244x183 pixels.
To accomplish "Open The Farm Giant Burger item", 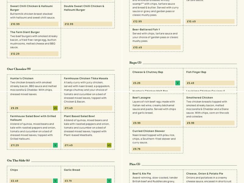I will click(25, 32).
